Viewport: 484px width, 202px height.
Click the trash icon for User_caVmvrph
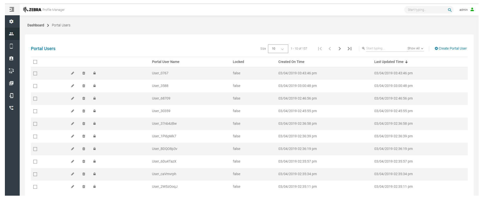pos(83,174)
